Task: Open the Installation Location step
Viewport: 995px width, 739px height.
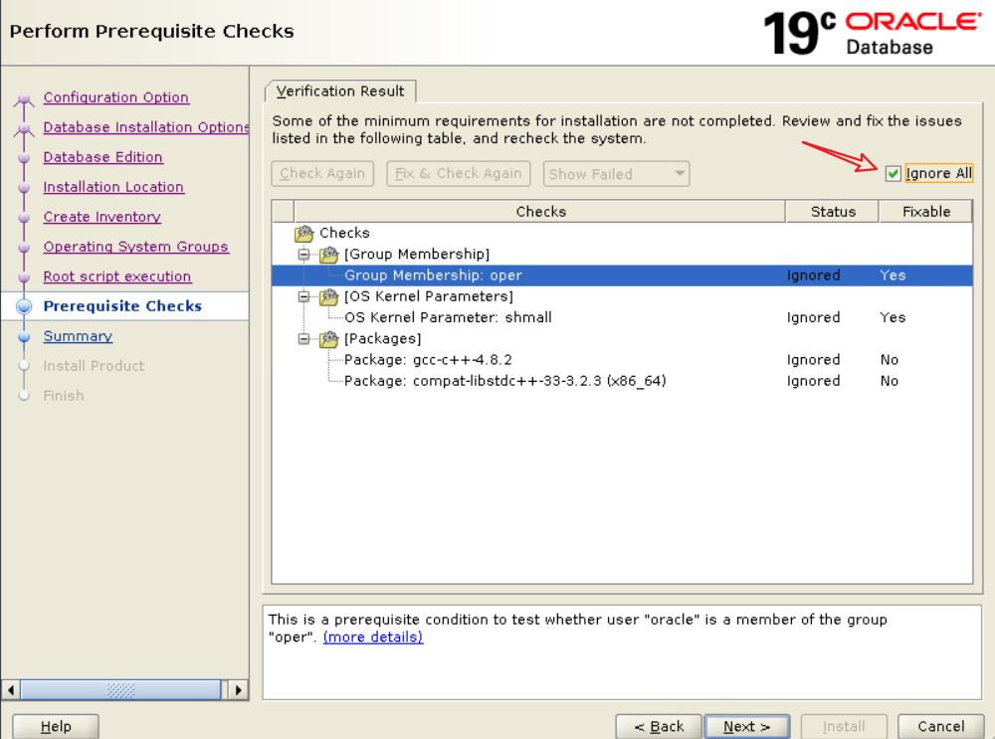Action: click(x=113, y=187)
